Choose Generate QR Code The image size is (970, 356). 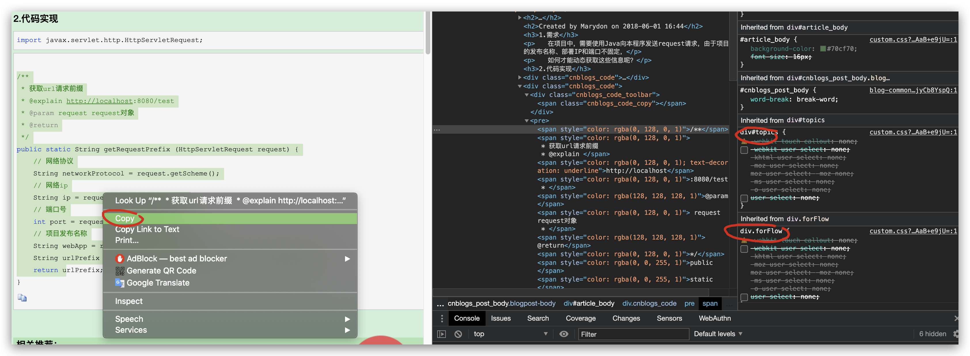(230, 271)
